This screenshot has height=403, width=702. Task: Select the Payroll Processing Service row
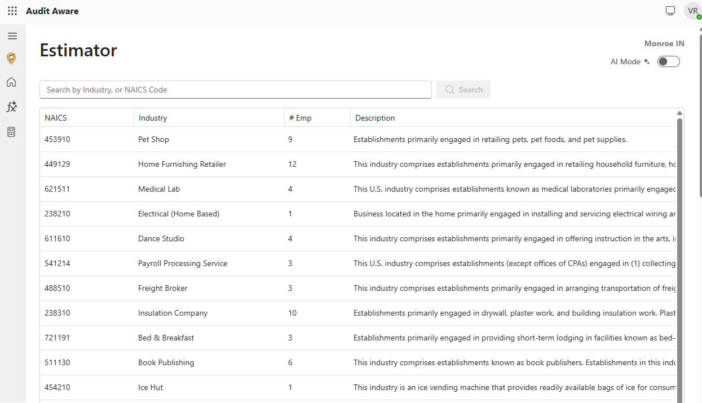[x=358, y=263]
